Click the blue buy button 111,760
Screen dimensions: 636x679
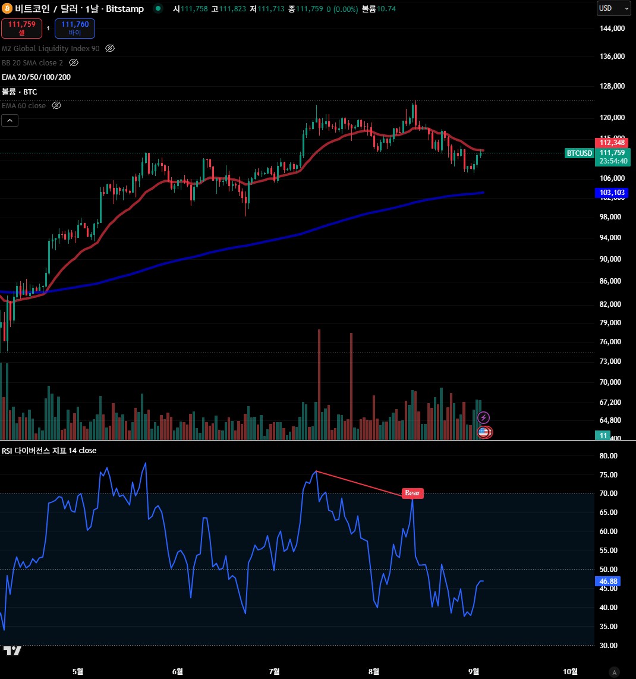tap(75, 28)
